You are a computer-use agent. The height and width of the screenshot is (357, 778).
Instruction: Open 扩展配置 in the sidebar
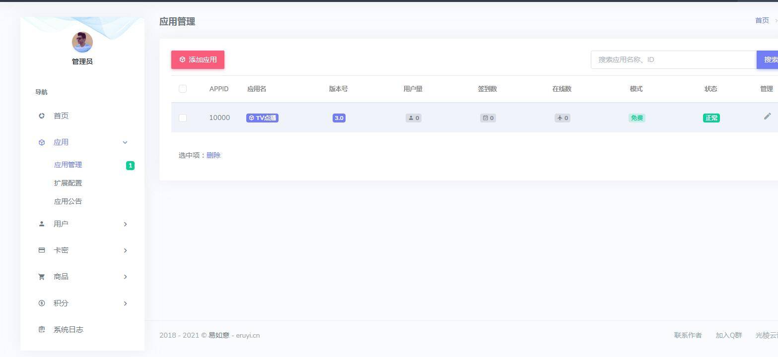coord(68,183)
